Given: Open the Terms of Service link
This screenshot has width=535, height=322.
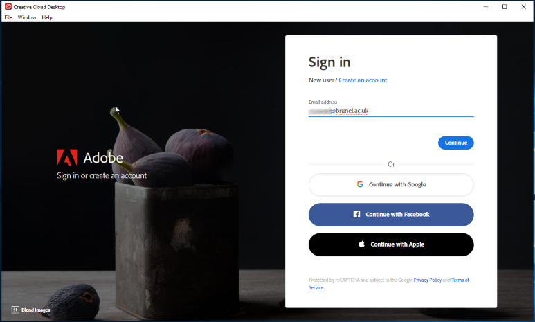Looking at the screenshot, I should click(x=460, y=280).
